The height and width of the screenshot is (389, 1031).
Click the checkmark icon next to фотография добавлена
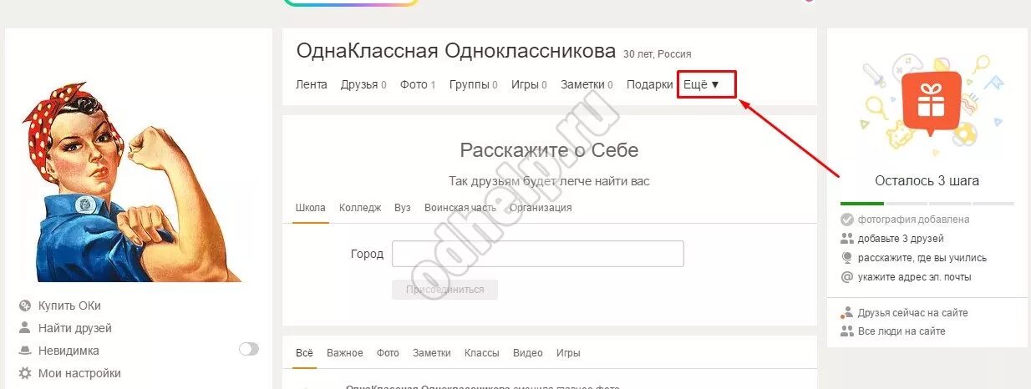point(847,220)
